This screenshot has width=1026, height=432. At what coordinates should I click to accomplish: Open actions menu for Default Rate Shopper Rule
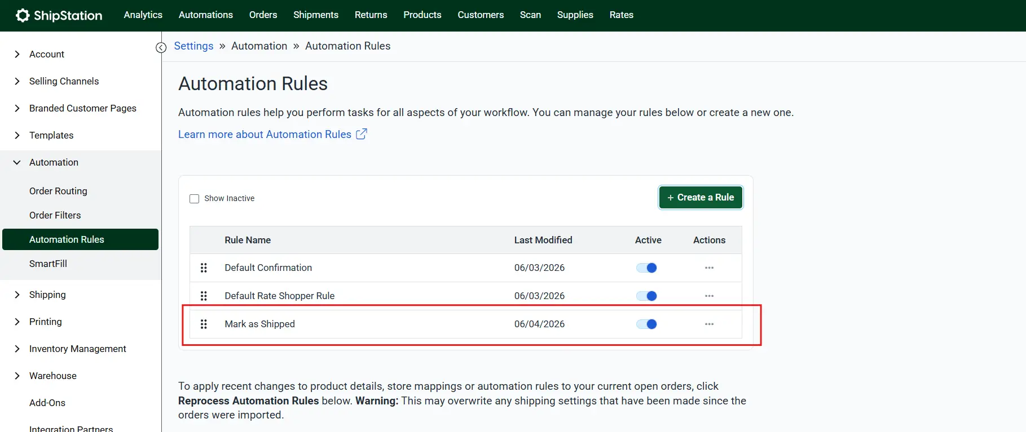pos(709,296)
